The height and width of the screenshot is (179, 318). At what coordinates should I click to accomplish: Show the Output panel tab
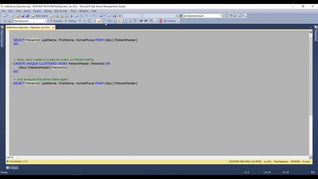point(12,168)
